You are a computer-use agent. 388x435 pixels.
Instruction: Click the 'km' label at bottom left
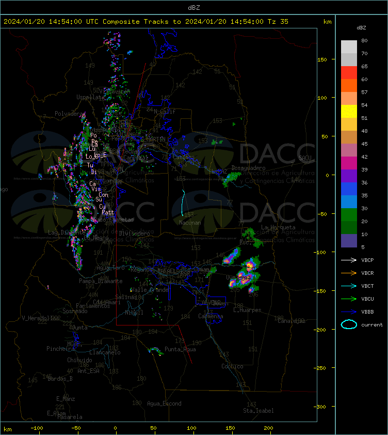coord(8,429)
